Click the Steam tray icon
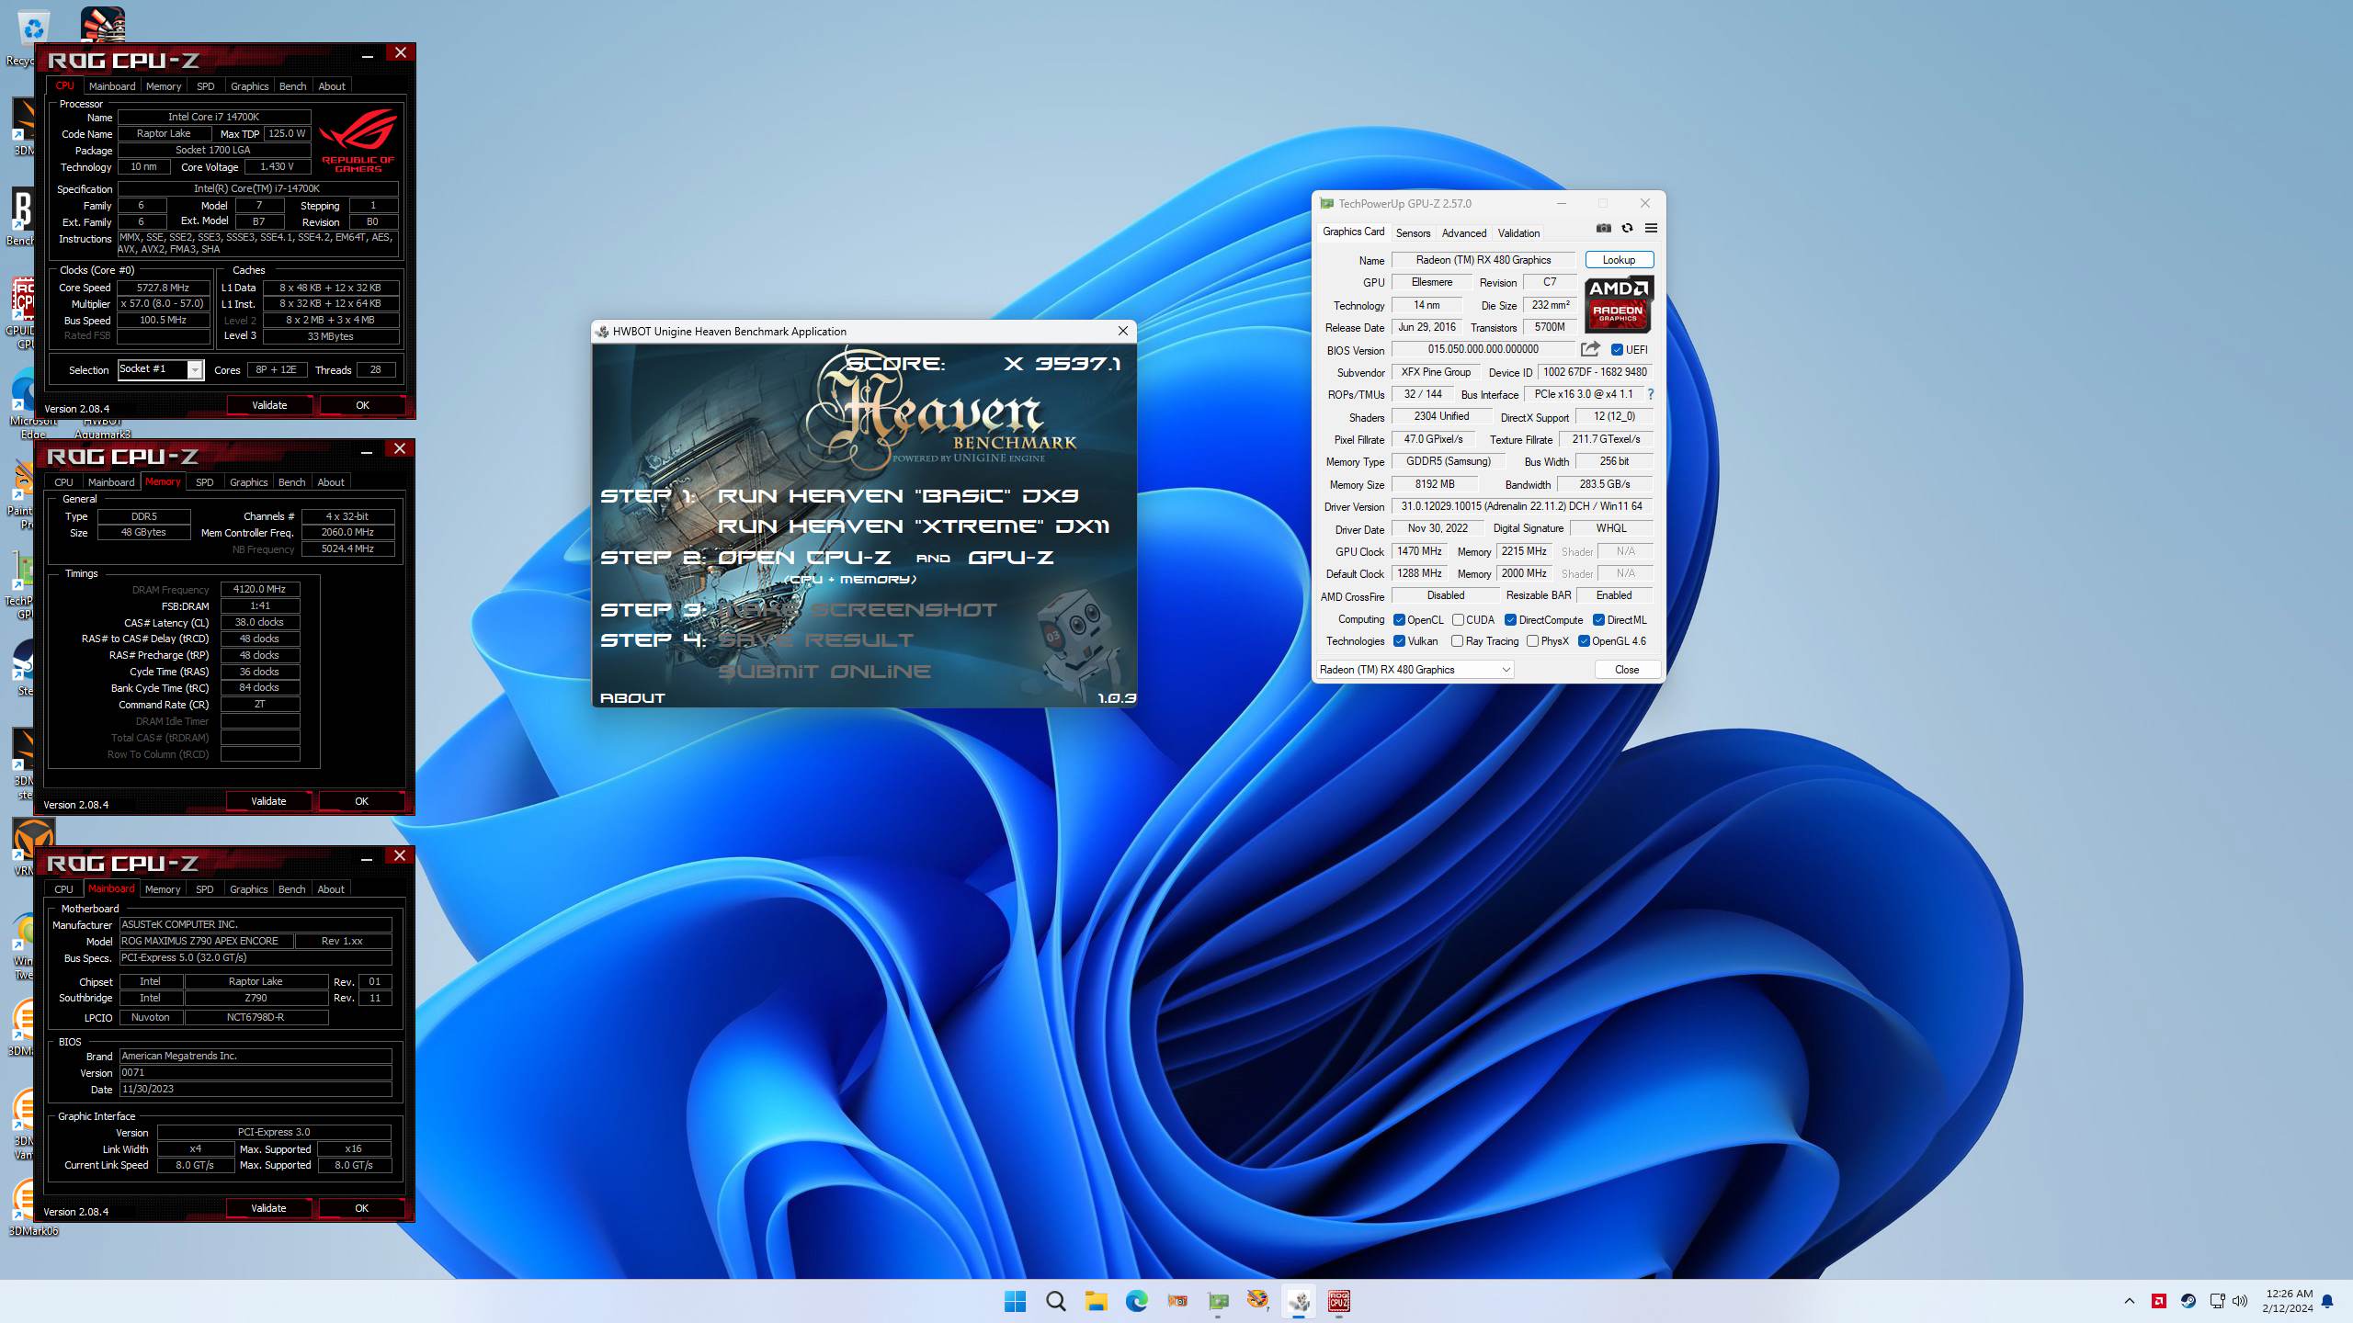The height and width of the screenshot is (1323, 2353). click(x=2188, y=1301)
